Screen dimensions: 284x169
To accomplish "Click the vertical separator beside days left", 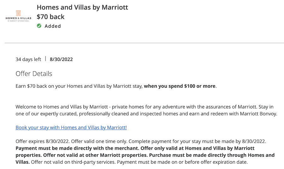I will point(45,59).
